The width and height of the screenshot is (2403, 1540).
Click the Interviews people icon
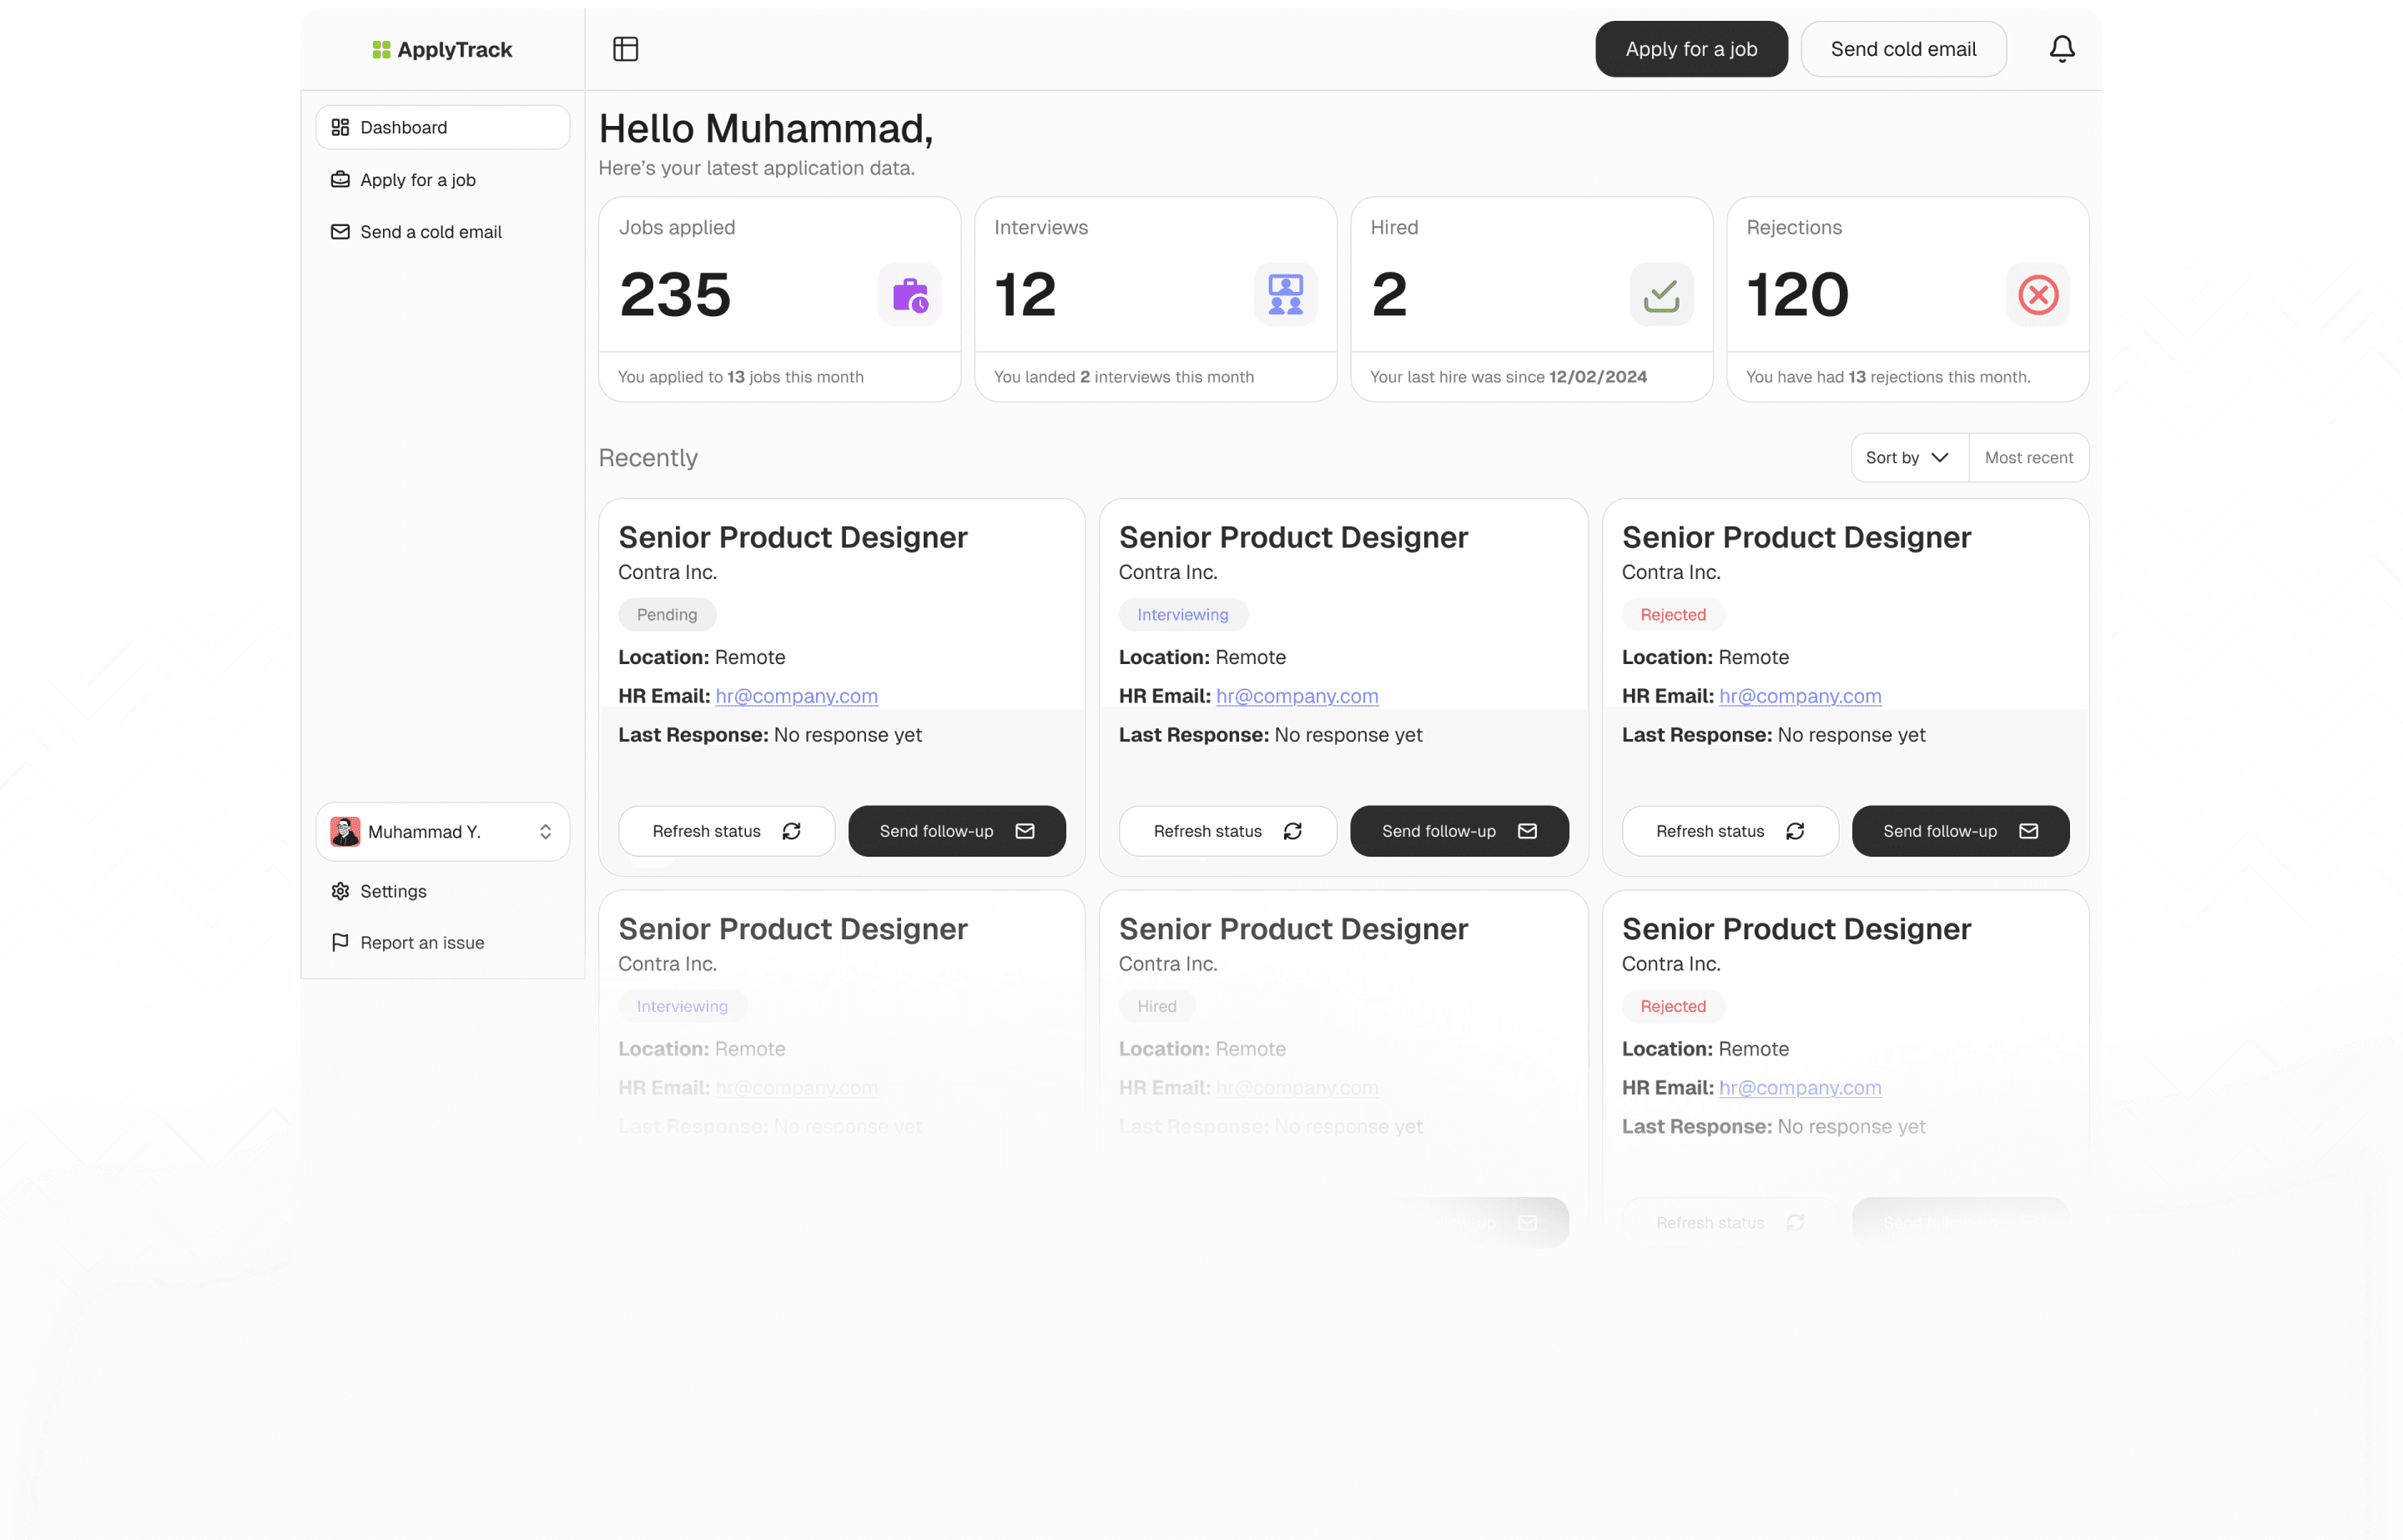point(1284,294)
